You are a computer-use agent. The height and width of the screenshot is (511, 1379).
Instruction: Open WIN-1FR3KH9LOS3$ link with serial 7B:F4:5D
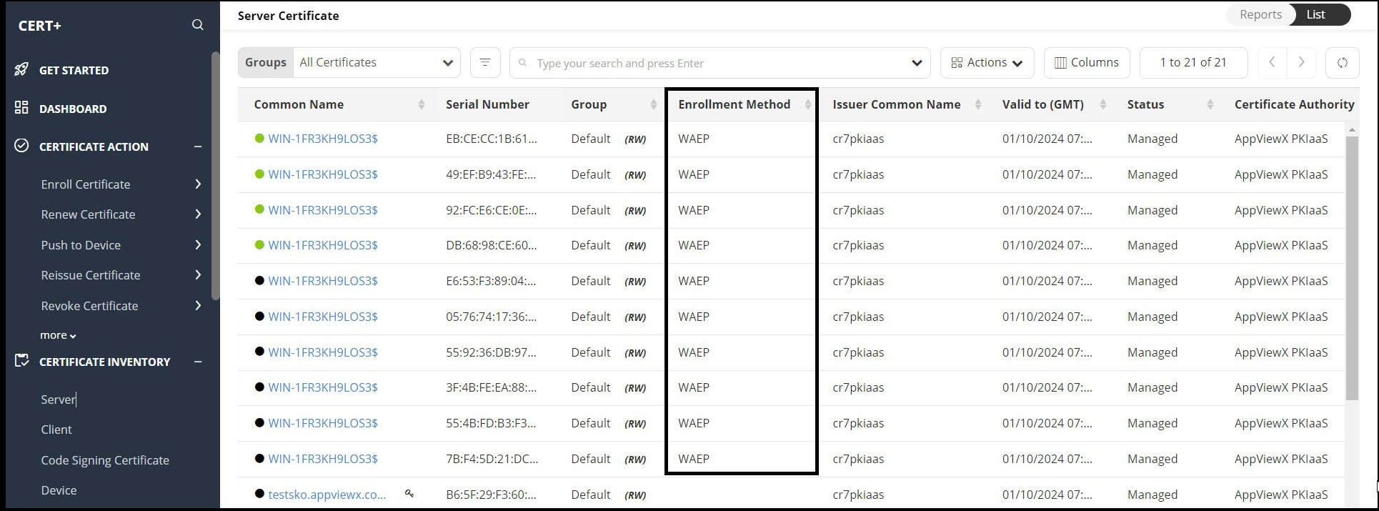coord(323,459)
